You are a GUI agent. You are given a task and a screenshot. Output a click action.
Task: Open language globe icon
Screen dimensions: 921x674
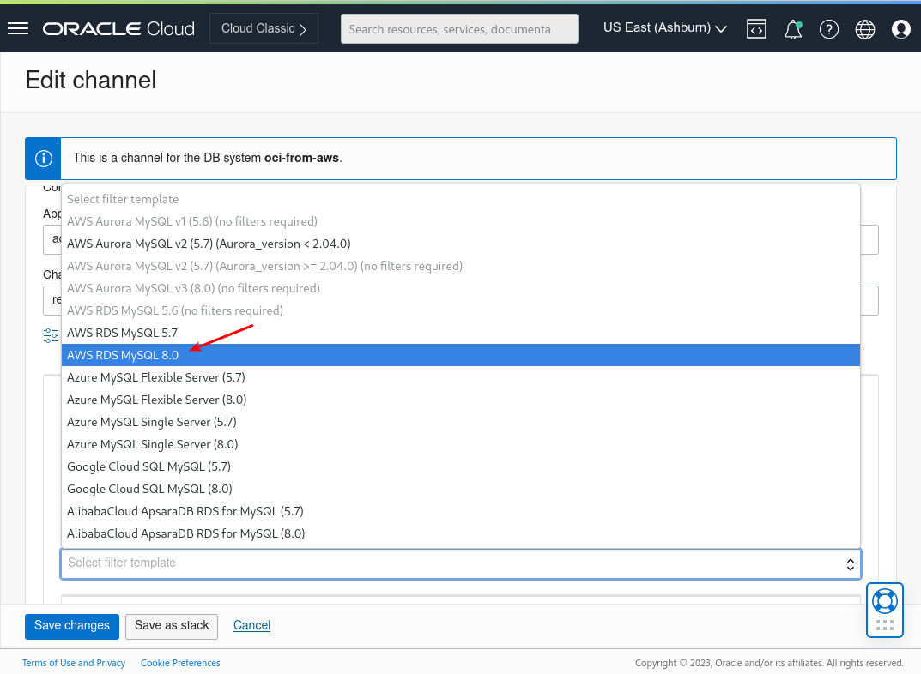point(864,29)
